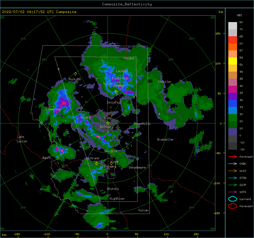The image size is (254, 238).
Task: Click the 04DK legend text
Action: [x=243, y=164]
